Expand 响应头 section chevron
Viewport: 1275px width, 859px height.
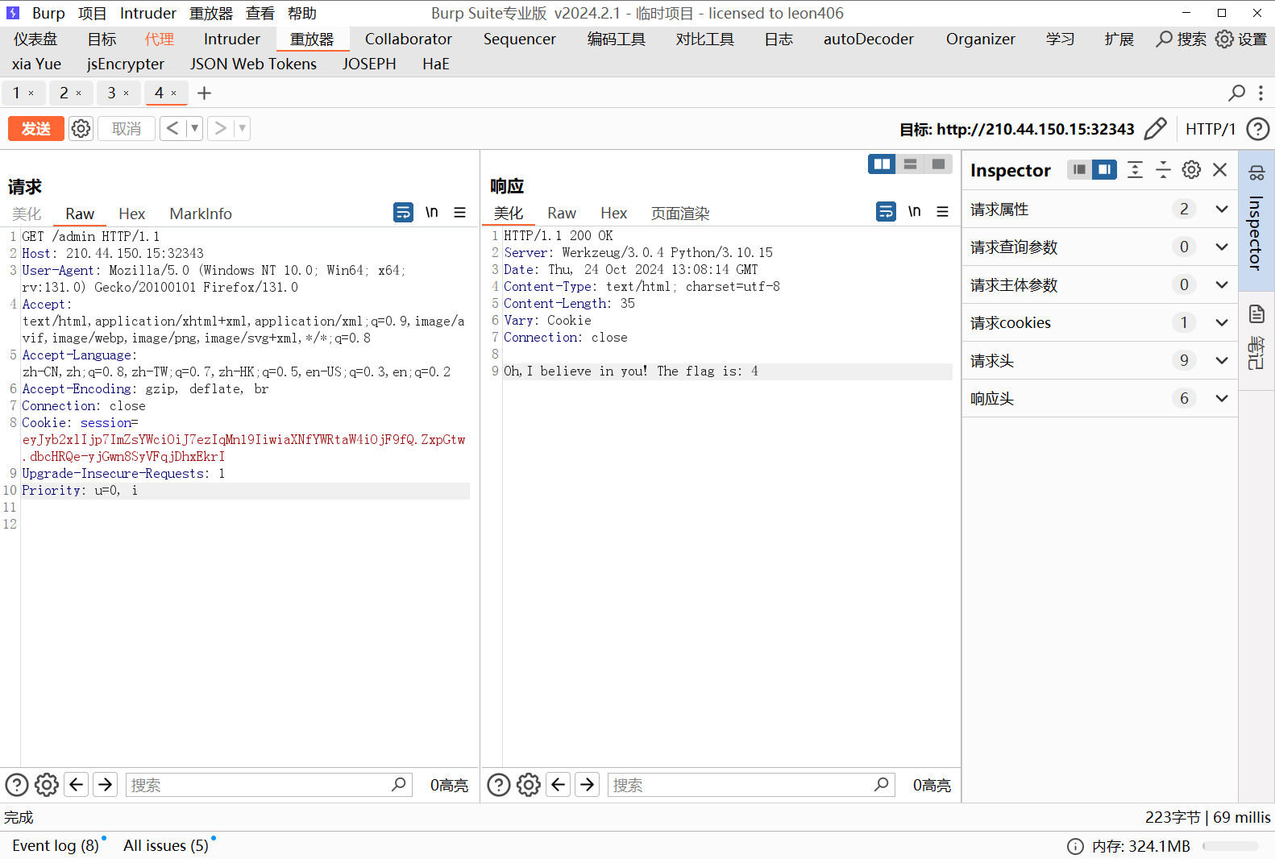(x=1222, y=399)
